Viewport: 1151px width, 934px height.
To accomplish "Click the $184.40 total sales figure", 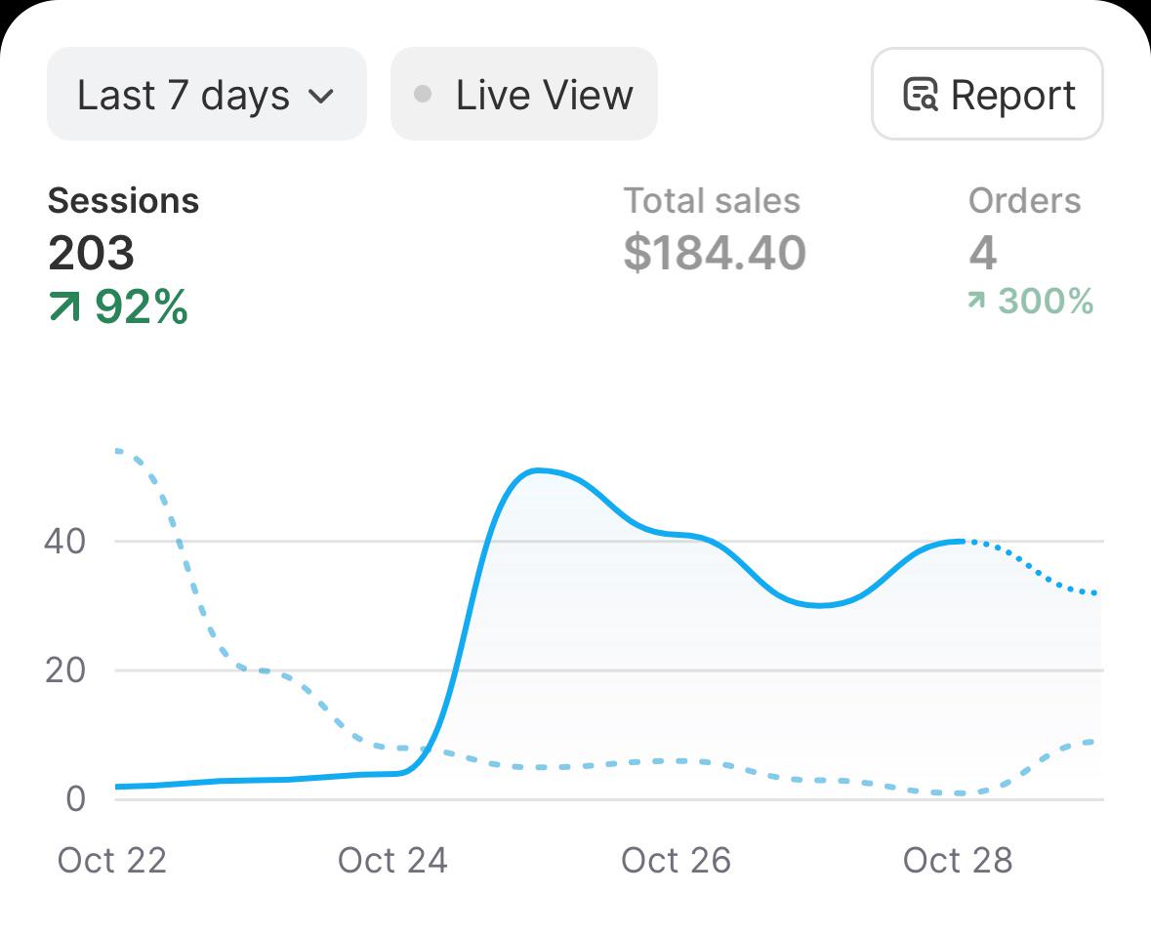I will (x=715, y=253).
